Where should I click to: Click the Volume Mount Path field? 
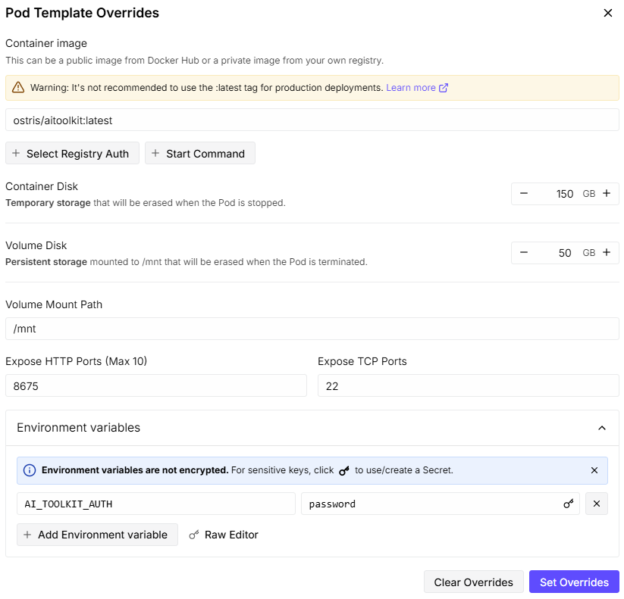coord(312,329)
